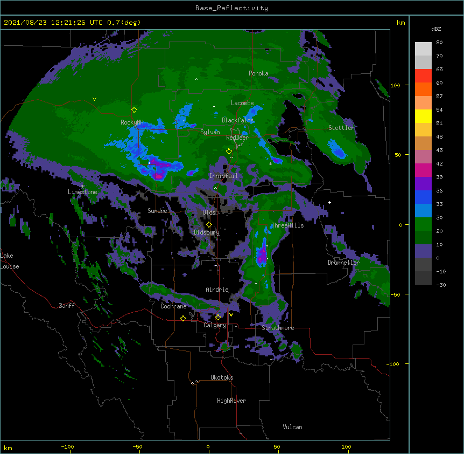Click the yellow diamond marker below RedDeer

coord(229,152)
